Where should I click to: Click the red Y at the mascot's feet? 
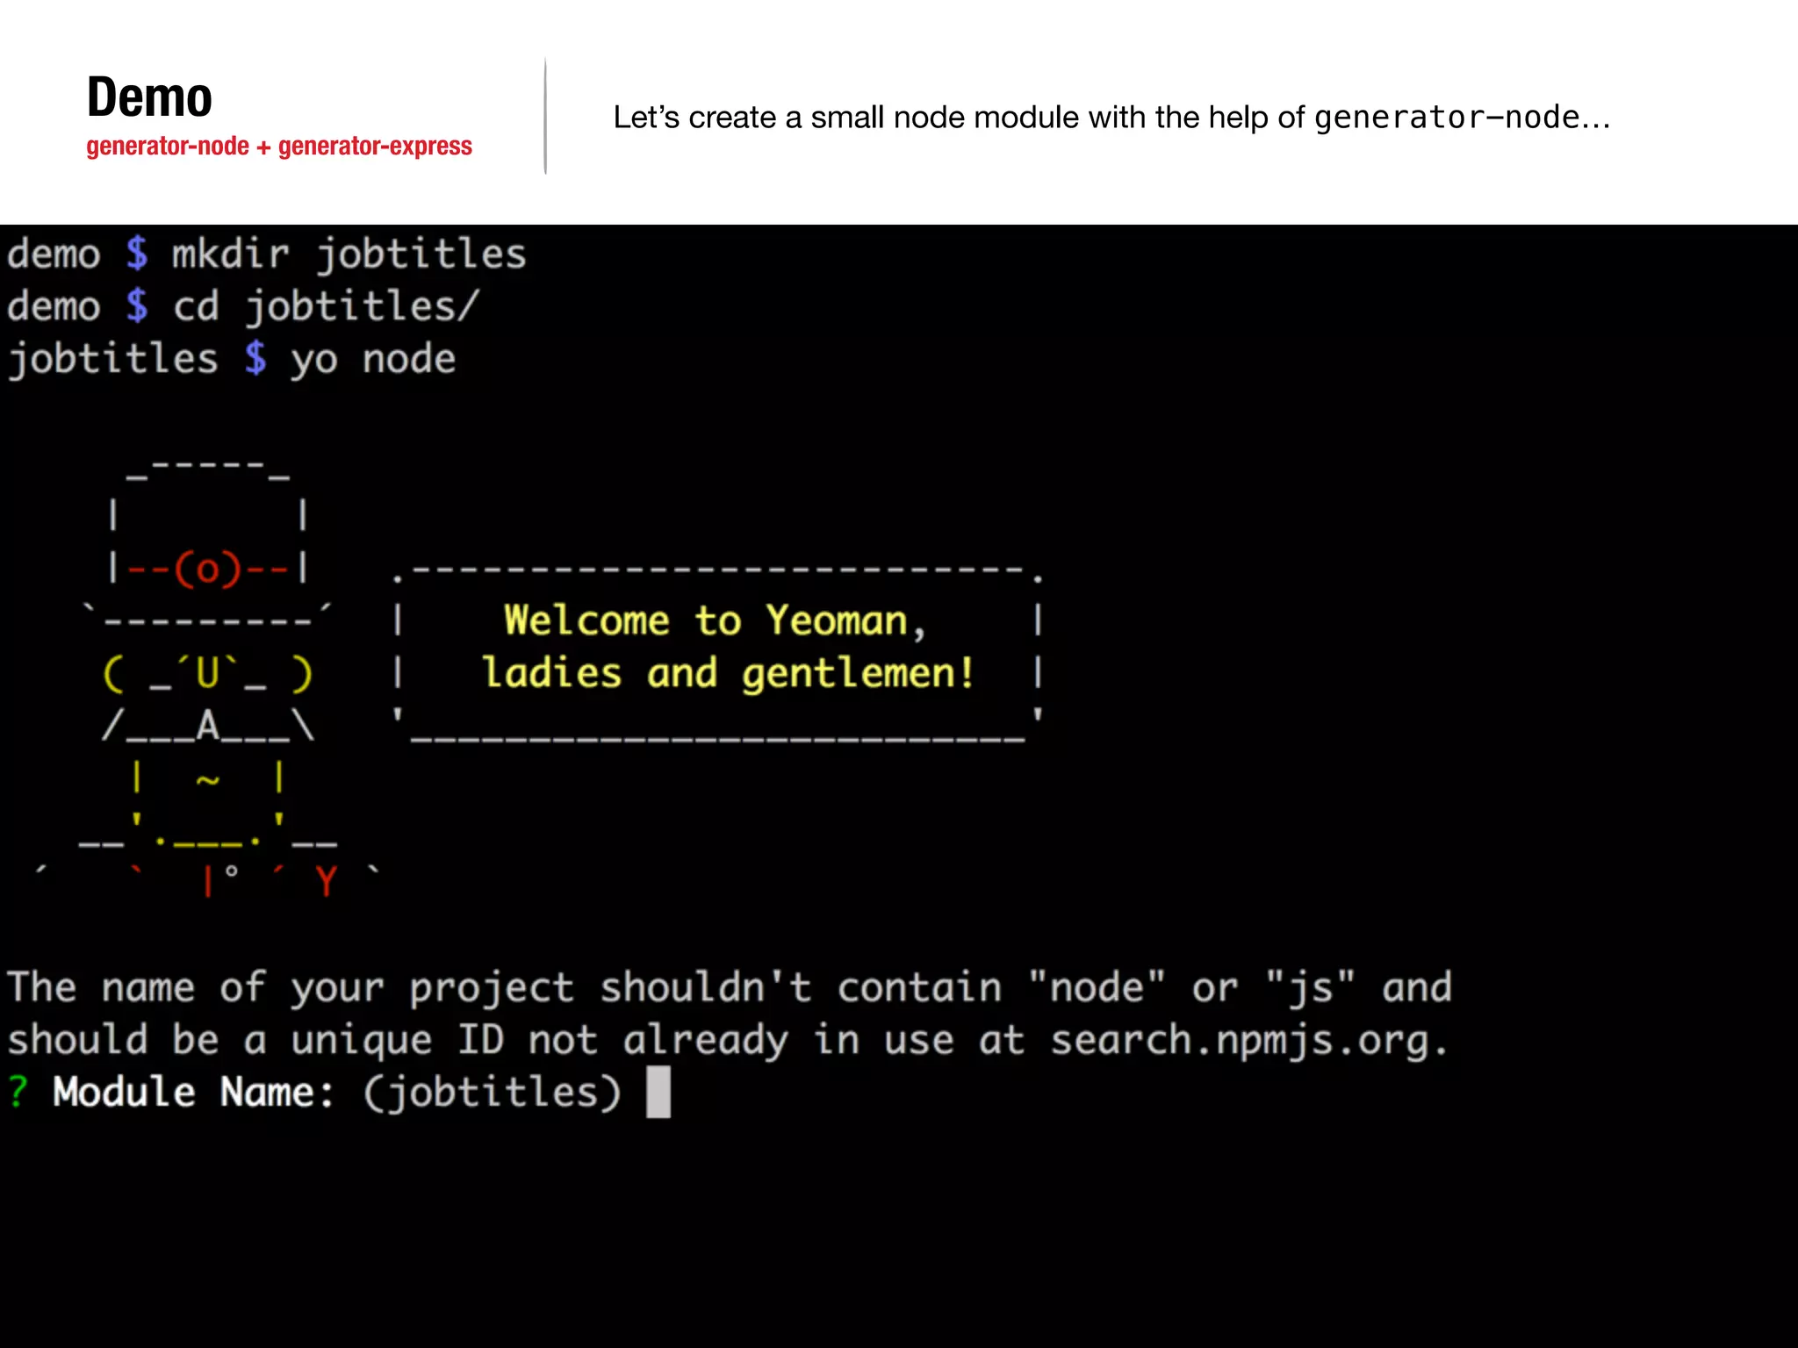tap(326, 880)
